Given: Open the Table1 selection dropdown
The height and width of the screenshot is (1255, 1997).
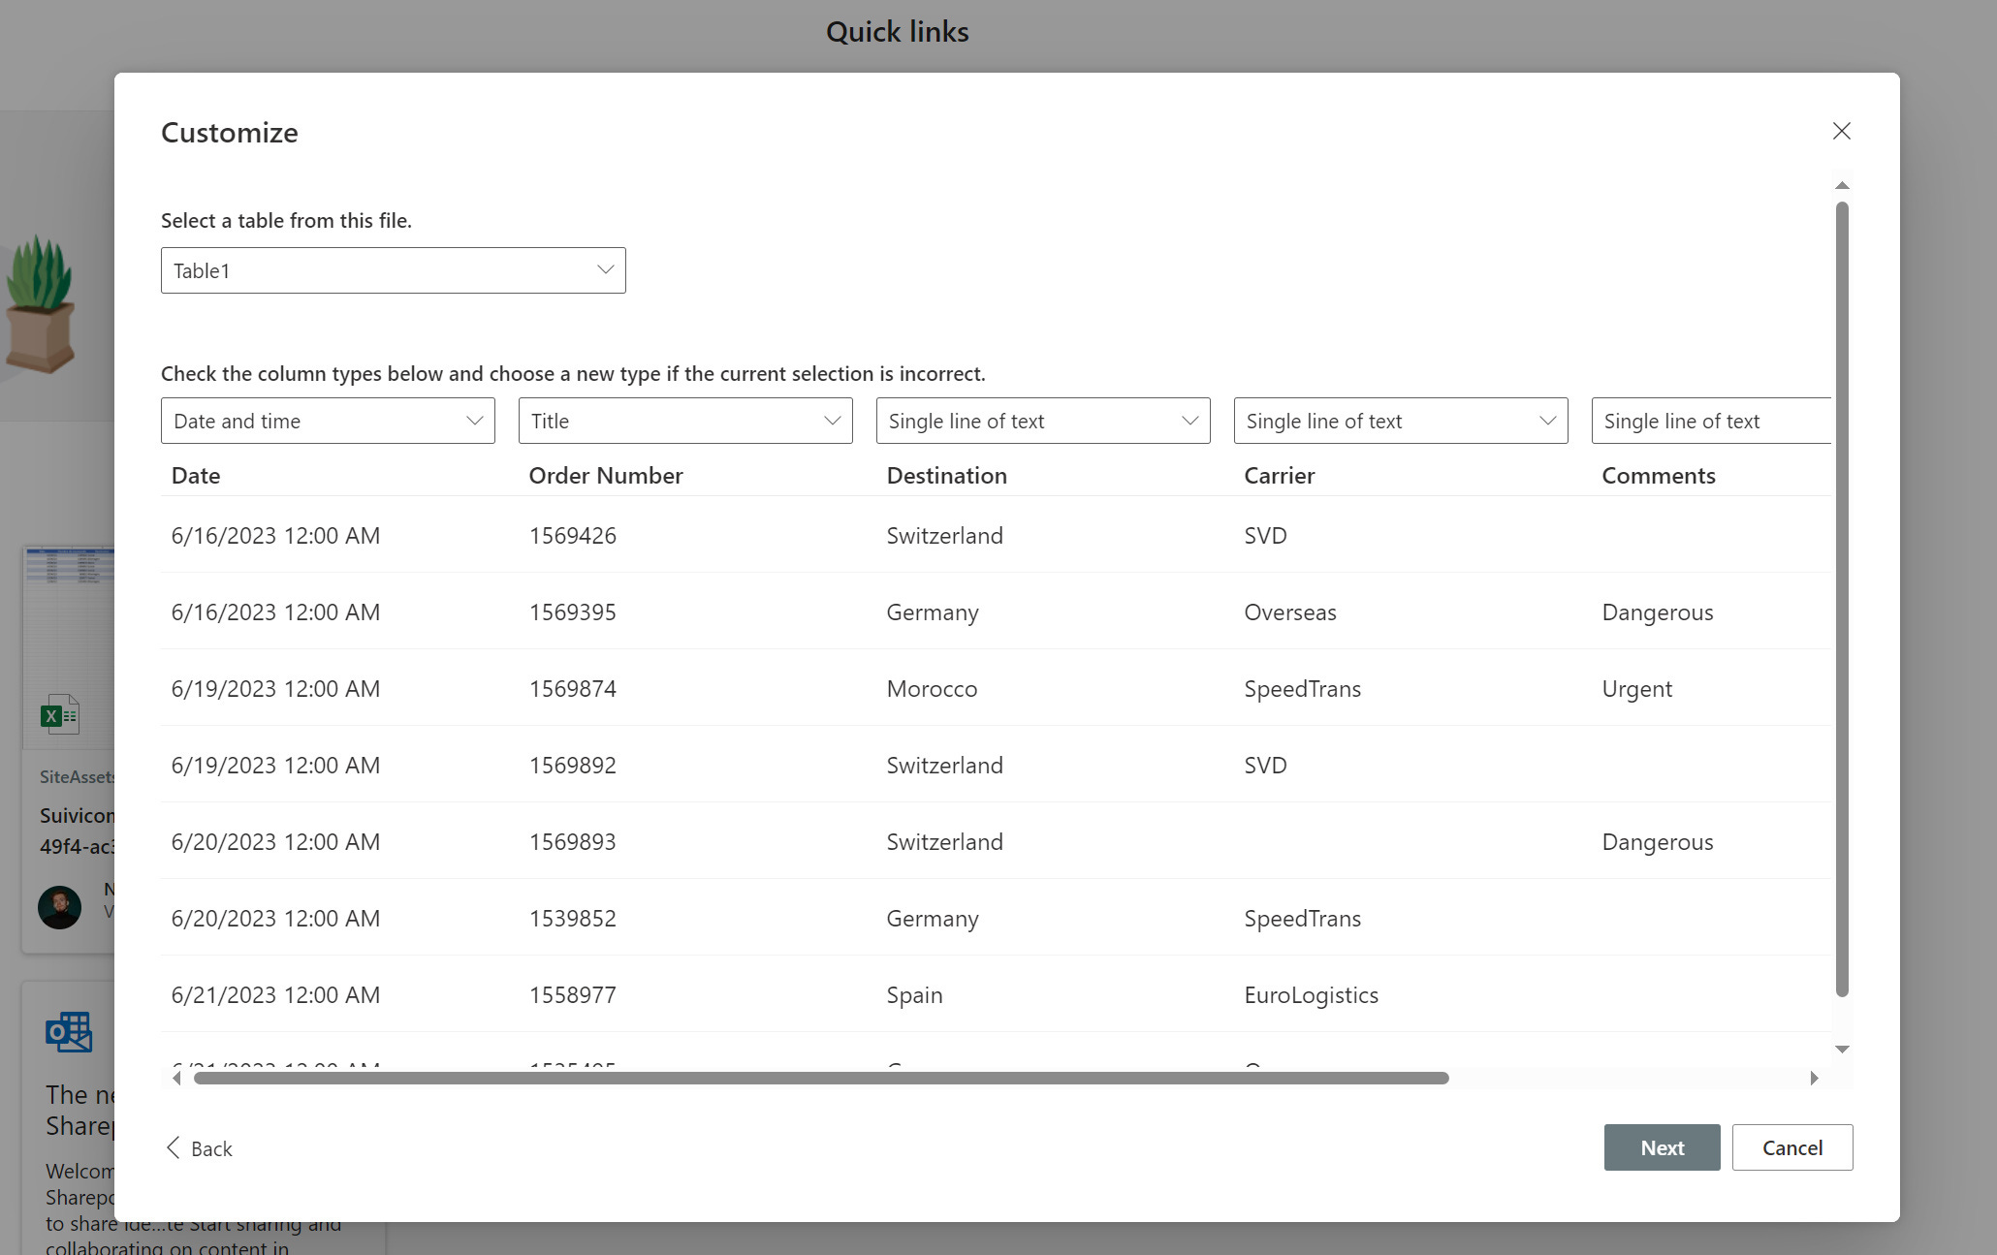Looking at the screenshot, I should point(393,270).
